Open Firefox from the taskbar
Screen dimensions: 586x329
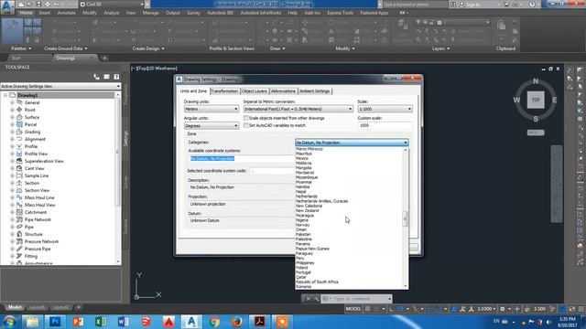[x=237, y=322]
